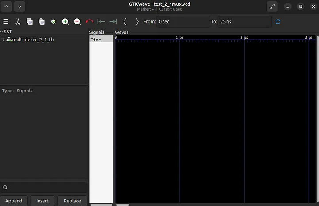Click the Cut scissors icon
This screenshot has height=206, width=319.
18,21
